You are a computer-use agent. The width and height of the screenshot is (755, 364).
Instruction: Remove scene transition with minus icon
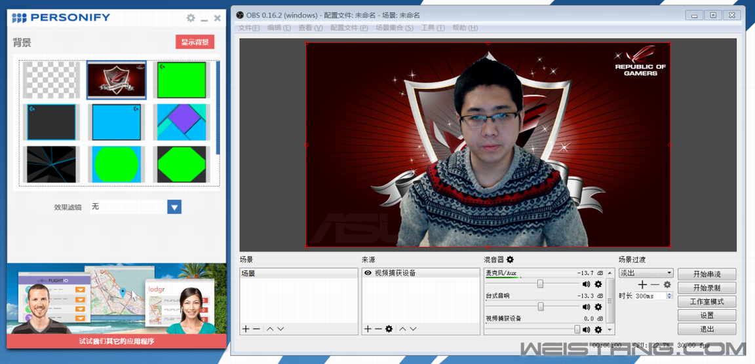tap(655, 285)
